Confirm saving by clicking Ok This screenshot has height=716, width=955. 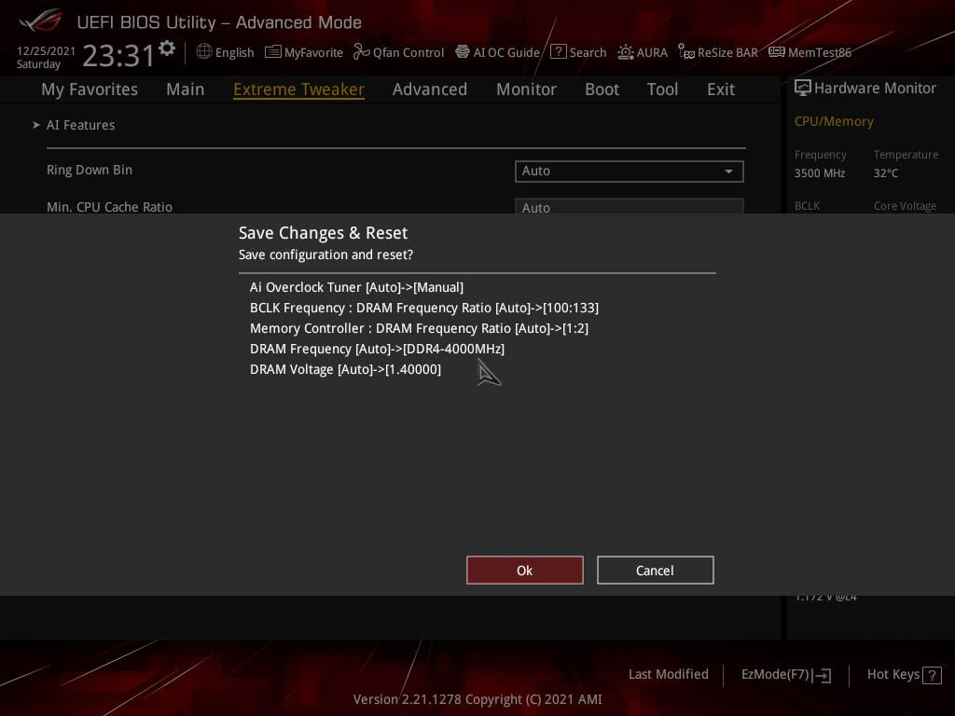tap(524, 571)
